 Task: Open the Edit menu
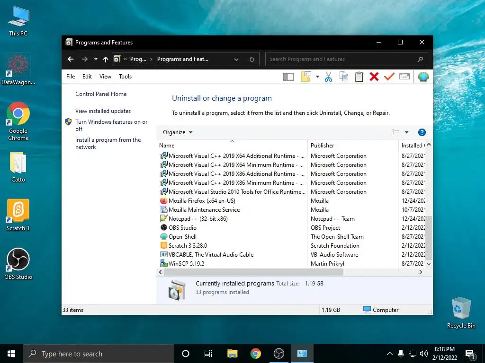pyautogui.click(x=87, y=77)
